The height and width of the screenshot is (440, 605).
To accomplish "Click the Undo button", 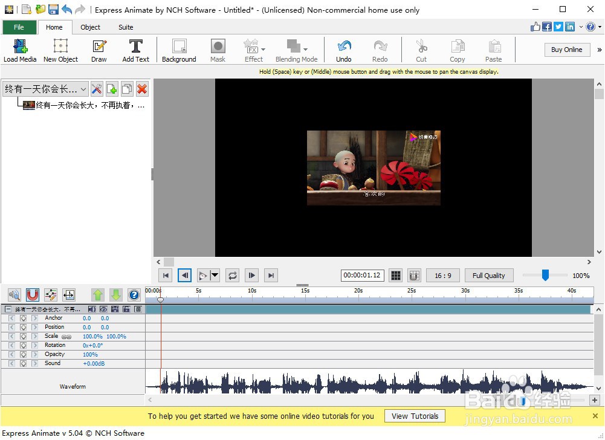I will 343,51.
